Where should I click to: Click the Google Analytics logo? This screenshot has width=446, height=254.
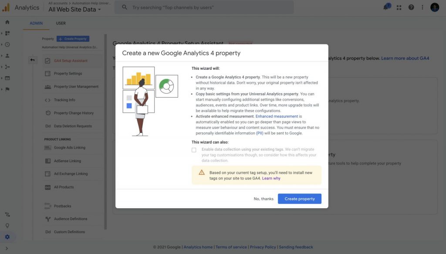[x=6, y=8]
